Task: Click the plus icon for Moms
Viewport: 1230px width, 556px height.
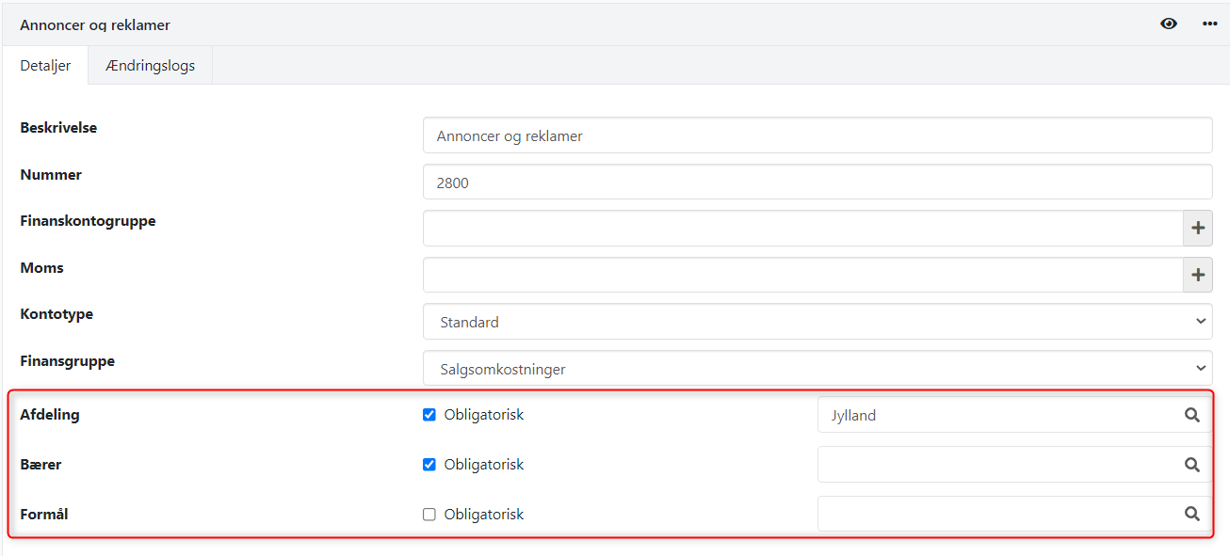Action: click(x=1197, y=275)
